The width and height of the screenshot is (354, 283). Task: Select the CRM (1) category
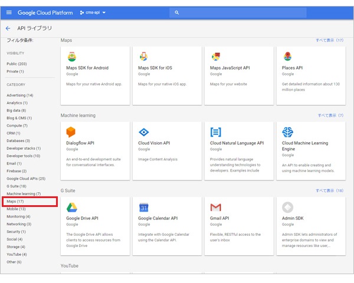coord(14,133)
